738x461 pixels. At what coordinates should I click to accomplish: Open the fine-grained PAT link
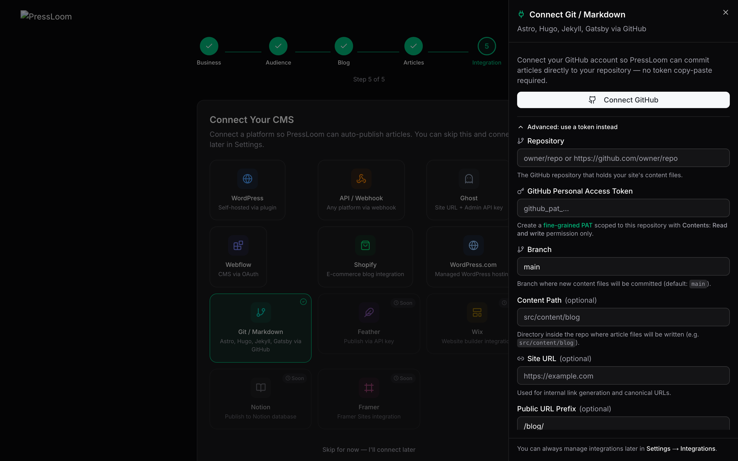pos(568,225)
